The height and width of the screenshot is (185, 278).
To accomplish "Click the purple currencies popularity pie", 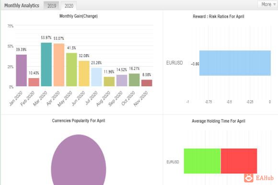I will (79, 160).
